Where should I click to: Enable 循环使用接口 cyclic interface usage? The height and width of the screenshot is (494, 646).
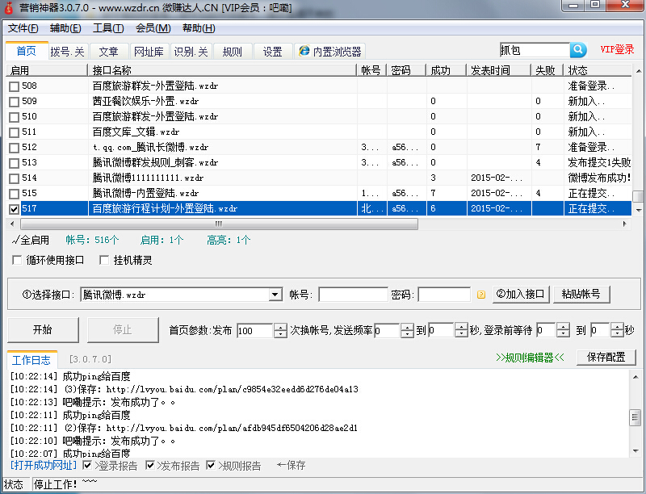16,260
